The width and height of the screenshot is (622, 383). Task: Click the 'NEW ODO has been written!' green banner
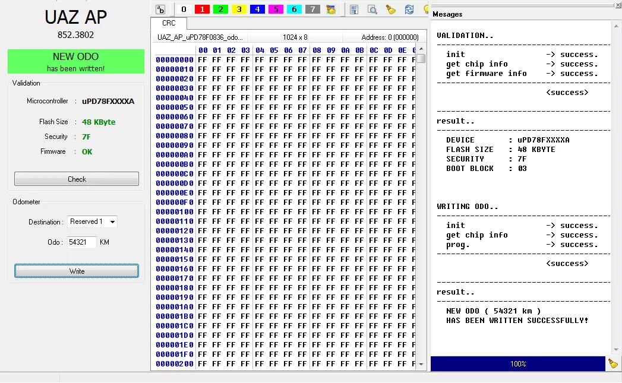[76, 61]
